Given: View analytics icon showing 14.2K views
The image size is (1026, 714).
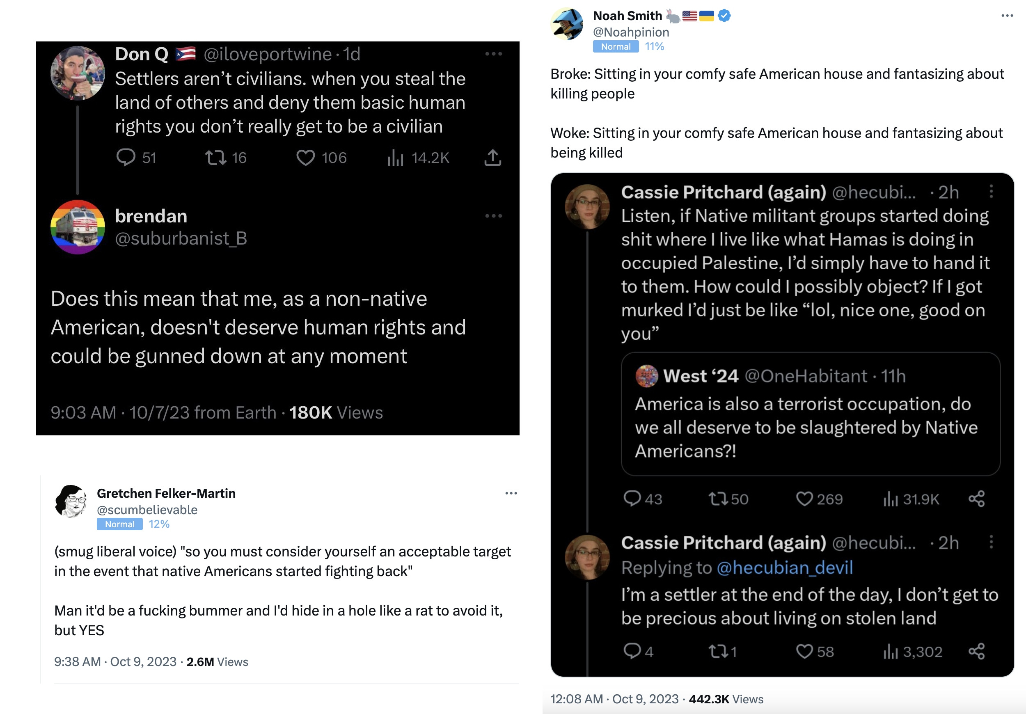Looking at the screenshot, I should tap(396, 157).
